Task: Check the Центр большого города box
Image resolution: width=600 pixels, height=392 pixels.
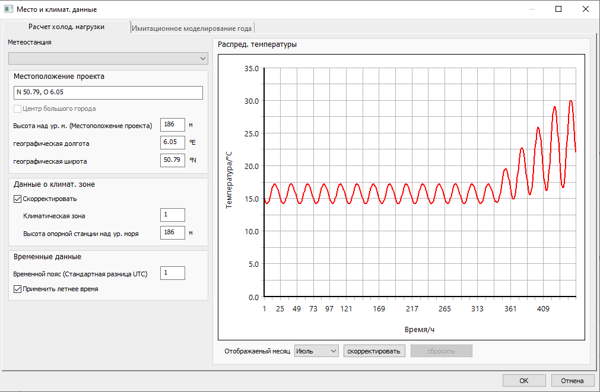Action: pyautogui.click(x=17, y=109)
